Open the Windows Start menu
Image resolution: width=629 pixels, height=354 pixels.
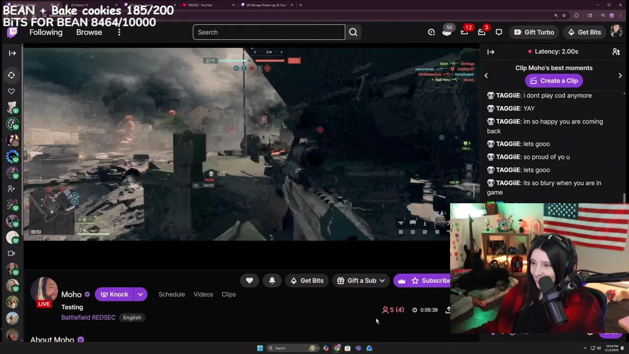pyautogui.click(x=260, y=349)
